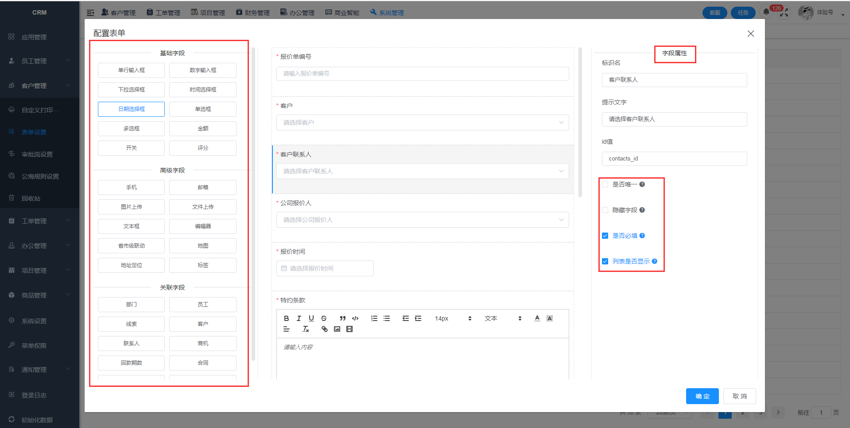Click the ordered list icon

pyautogui.click(x=374, y=318)
